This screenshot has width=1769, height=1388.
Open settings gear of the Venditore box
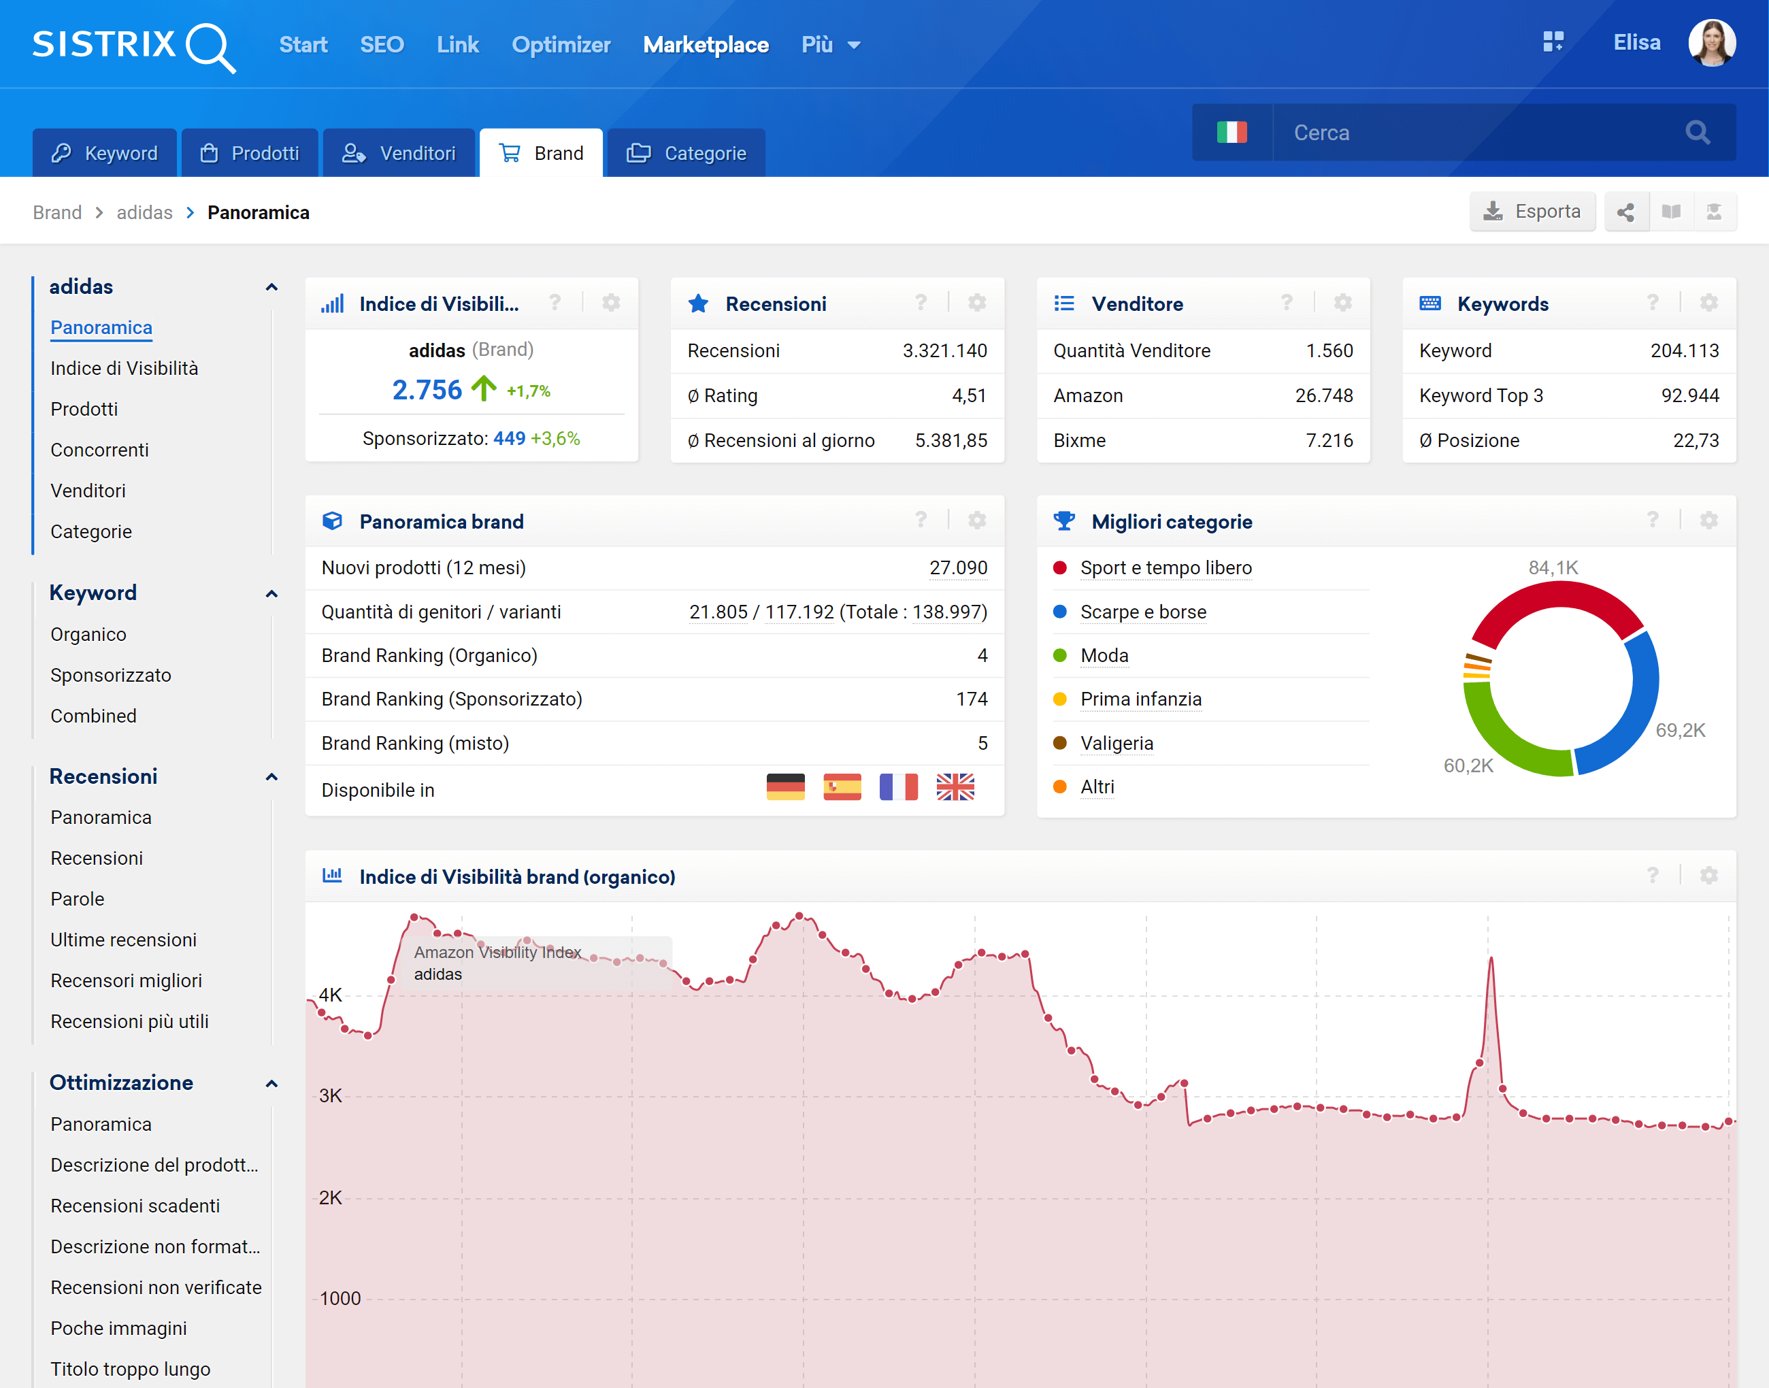click(x=1342, y=303)
